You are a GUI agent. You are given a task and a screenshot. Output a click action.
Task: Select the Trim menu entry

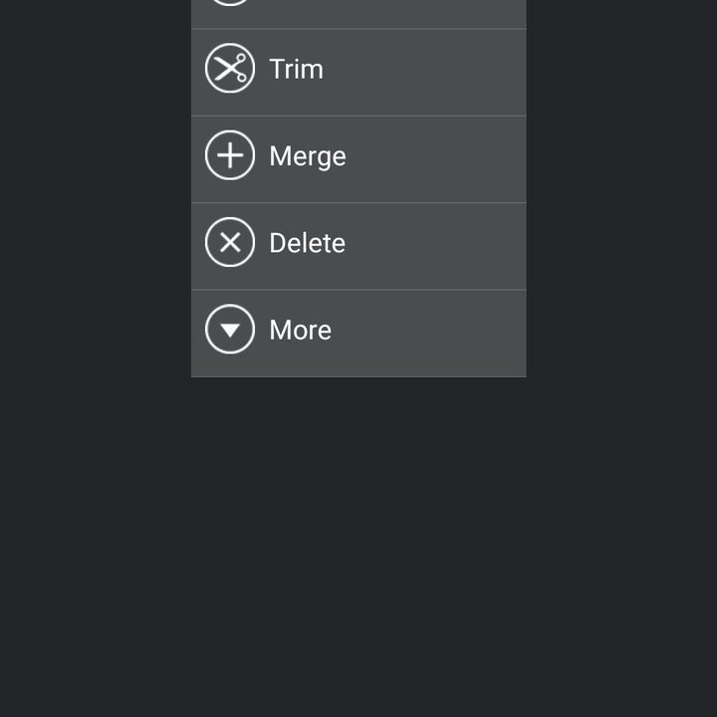coord(358,73)
